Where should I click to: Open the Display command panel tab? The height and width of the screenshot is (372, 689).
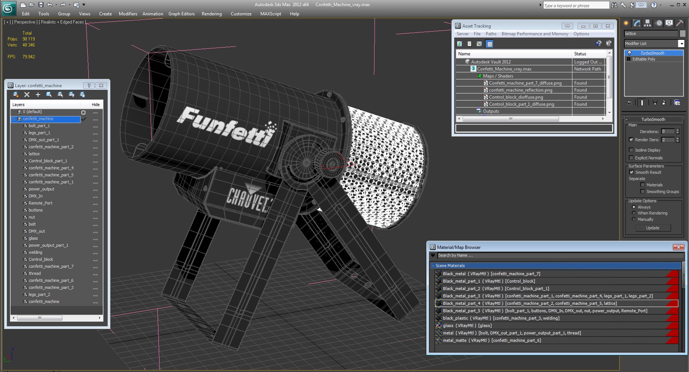[x=669, y=23]
